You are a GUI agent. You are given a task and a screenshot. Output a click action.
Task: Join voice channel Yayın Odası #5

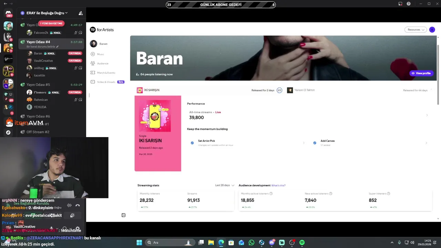pyautogui.click(x=51, y=85)
